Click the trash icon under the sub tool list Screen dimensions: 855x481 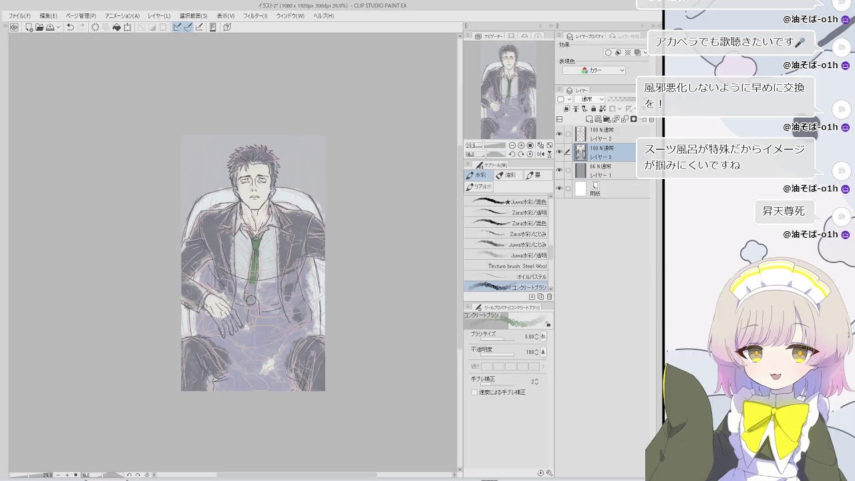549,297
